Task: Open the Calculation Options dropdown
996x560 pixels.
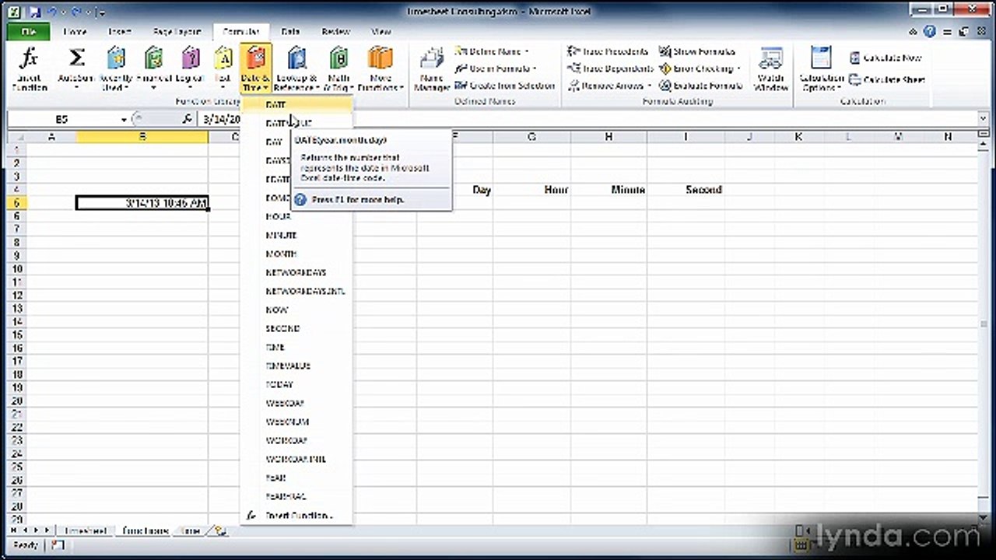Action: (x=822, y=68)
